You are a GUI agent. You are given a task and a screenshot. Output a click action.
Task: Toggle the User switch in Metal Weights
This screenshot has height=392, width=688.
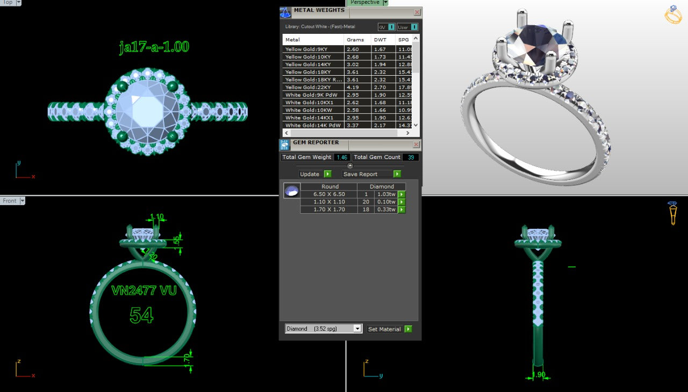(407, 27)
